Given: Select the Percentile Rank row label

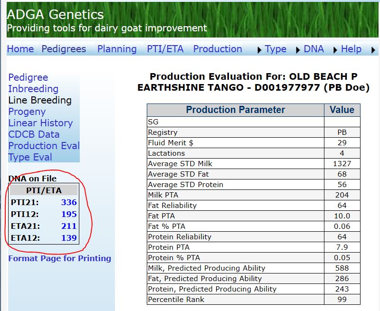Looking at the screenshot, I should pyautogui.click(x=176, y=300).
